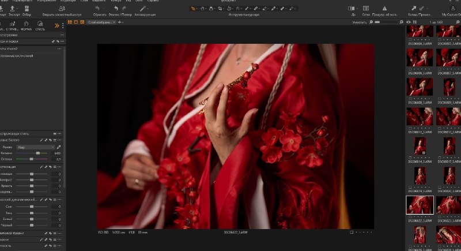This screenshot has height=251, width=461.
Task: Switch to the Shape (ФОРМА) tool tab
Action: pos(26,25)
